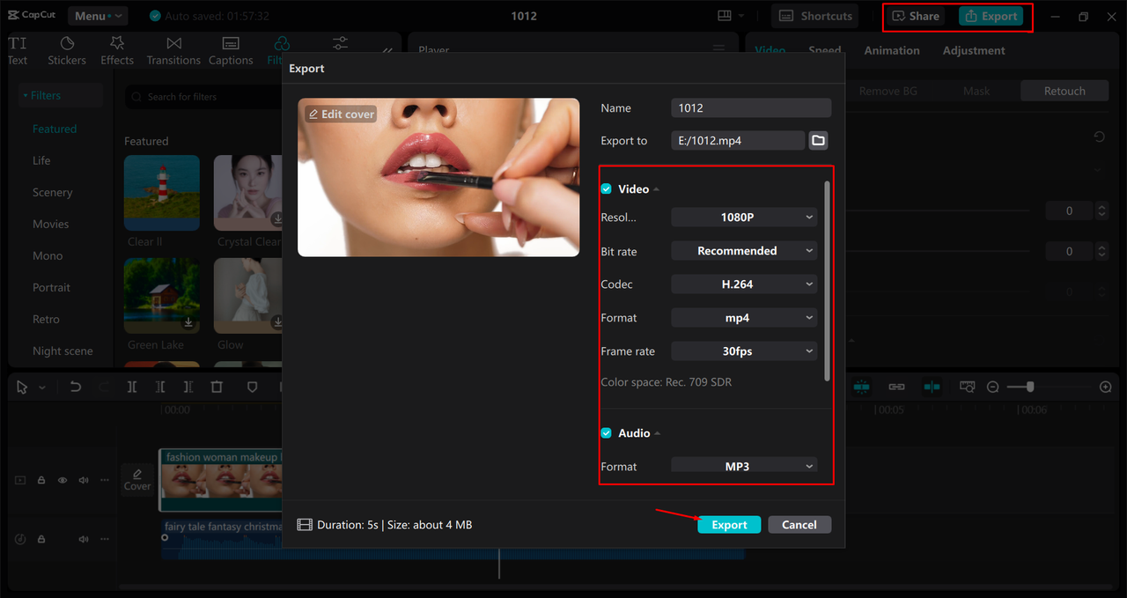This screenshot has height=598, width=1127.
Task: Click the zoom-in timeline plus icon
Action: coord(1106,387)
